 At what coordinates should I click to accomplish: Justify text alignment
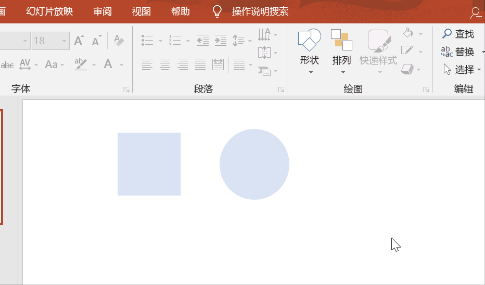point(200,64)
